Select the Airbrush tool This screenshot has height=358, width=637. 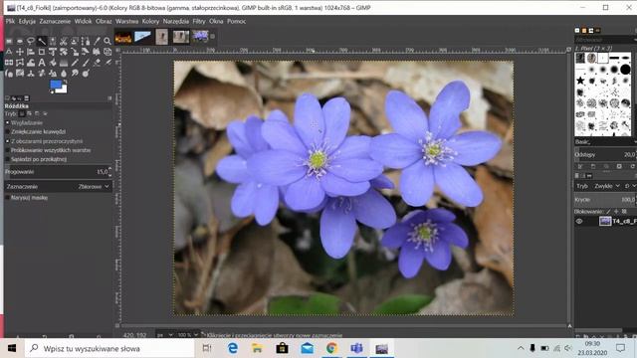coord(107,63)
